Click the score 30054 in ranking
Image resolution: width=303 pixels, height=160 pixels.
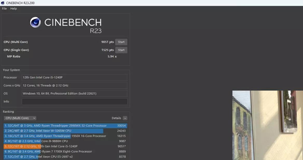(x=121, y=126)
